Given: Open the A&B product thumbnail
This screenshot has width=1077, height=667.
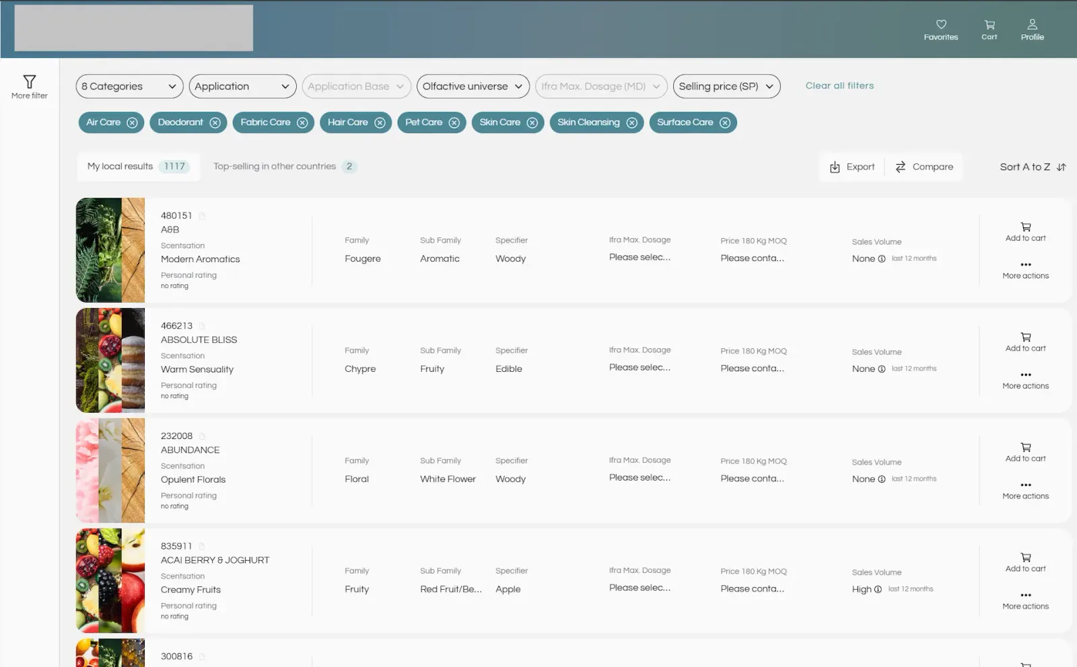Looking at the screenshot, I should tap(110, 250).
